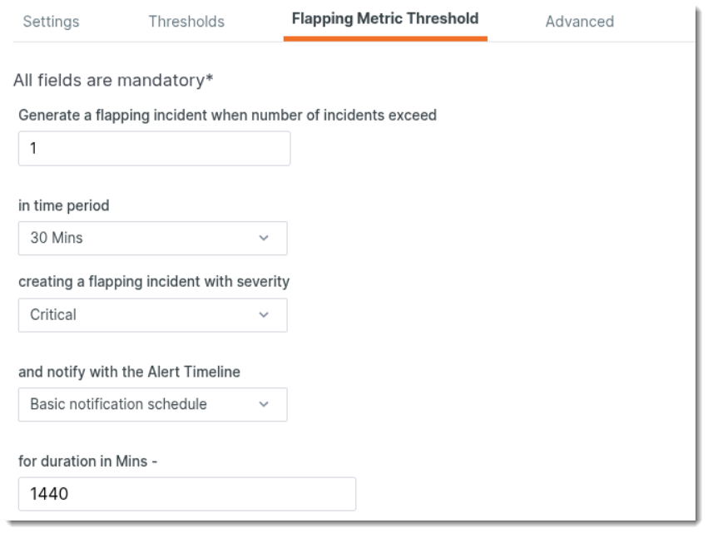708x533 pixels.
Task: Click the number of incidents input field
Action: coord(154,149)
